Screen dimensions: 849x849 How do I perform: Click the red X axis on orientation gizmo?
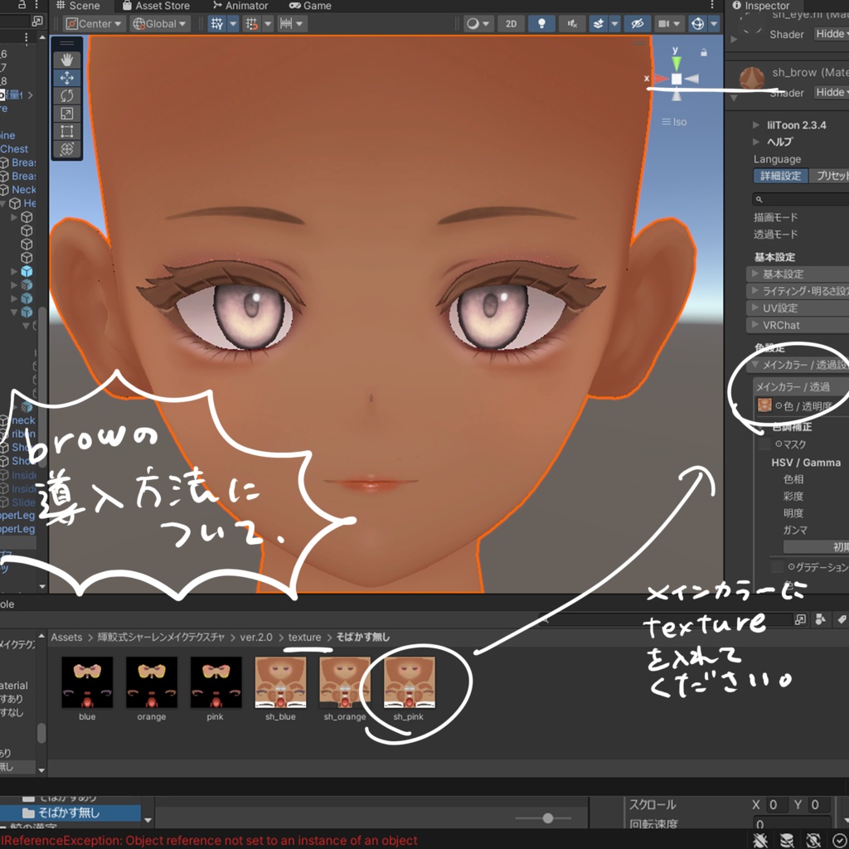tap(659, 79)
